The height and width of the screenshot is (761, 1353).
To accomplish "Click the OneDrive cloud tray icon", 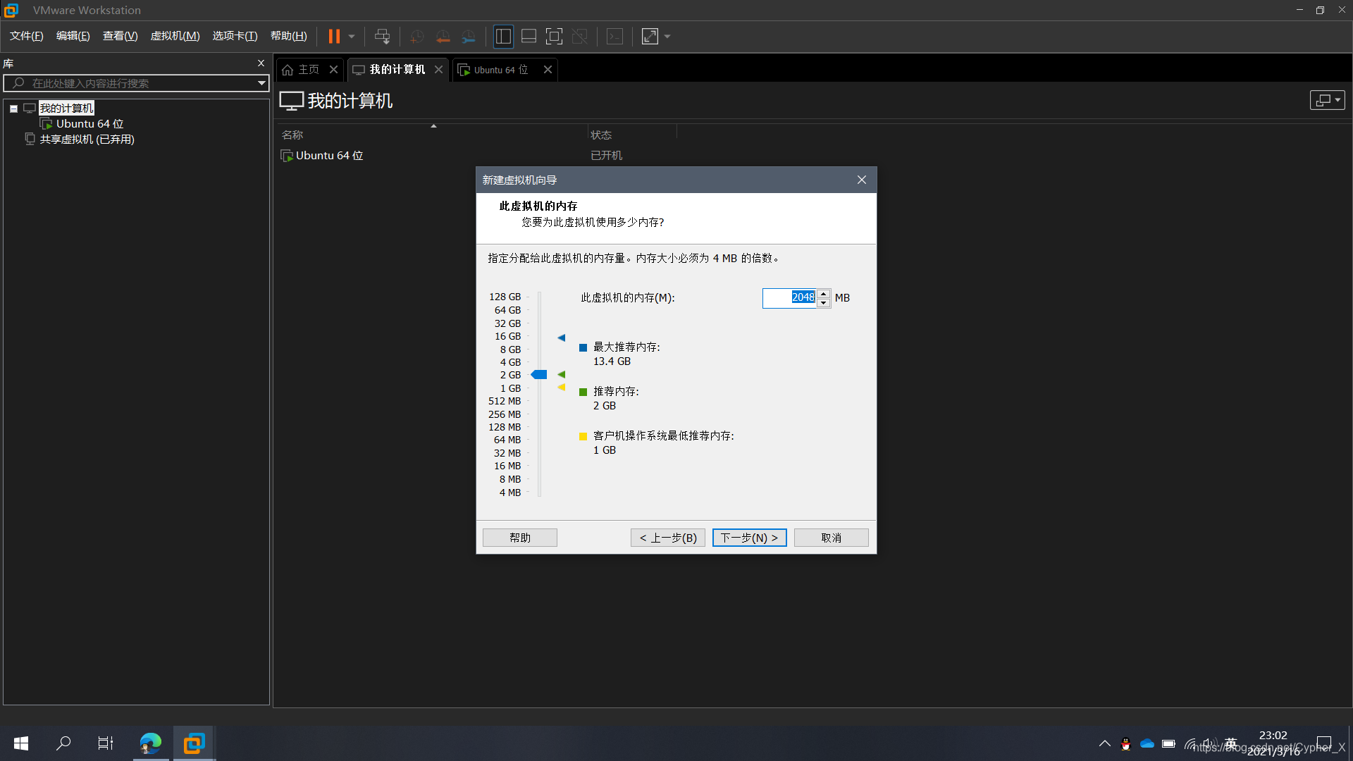I will click(x=1147, y=743).
